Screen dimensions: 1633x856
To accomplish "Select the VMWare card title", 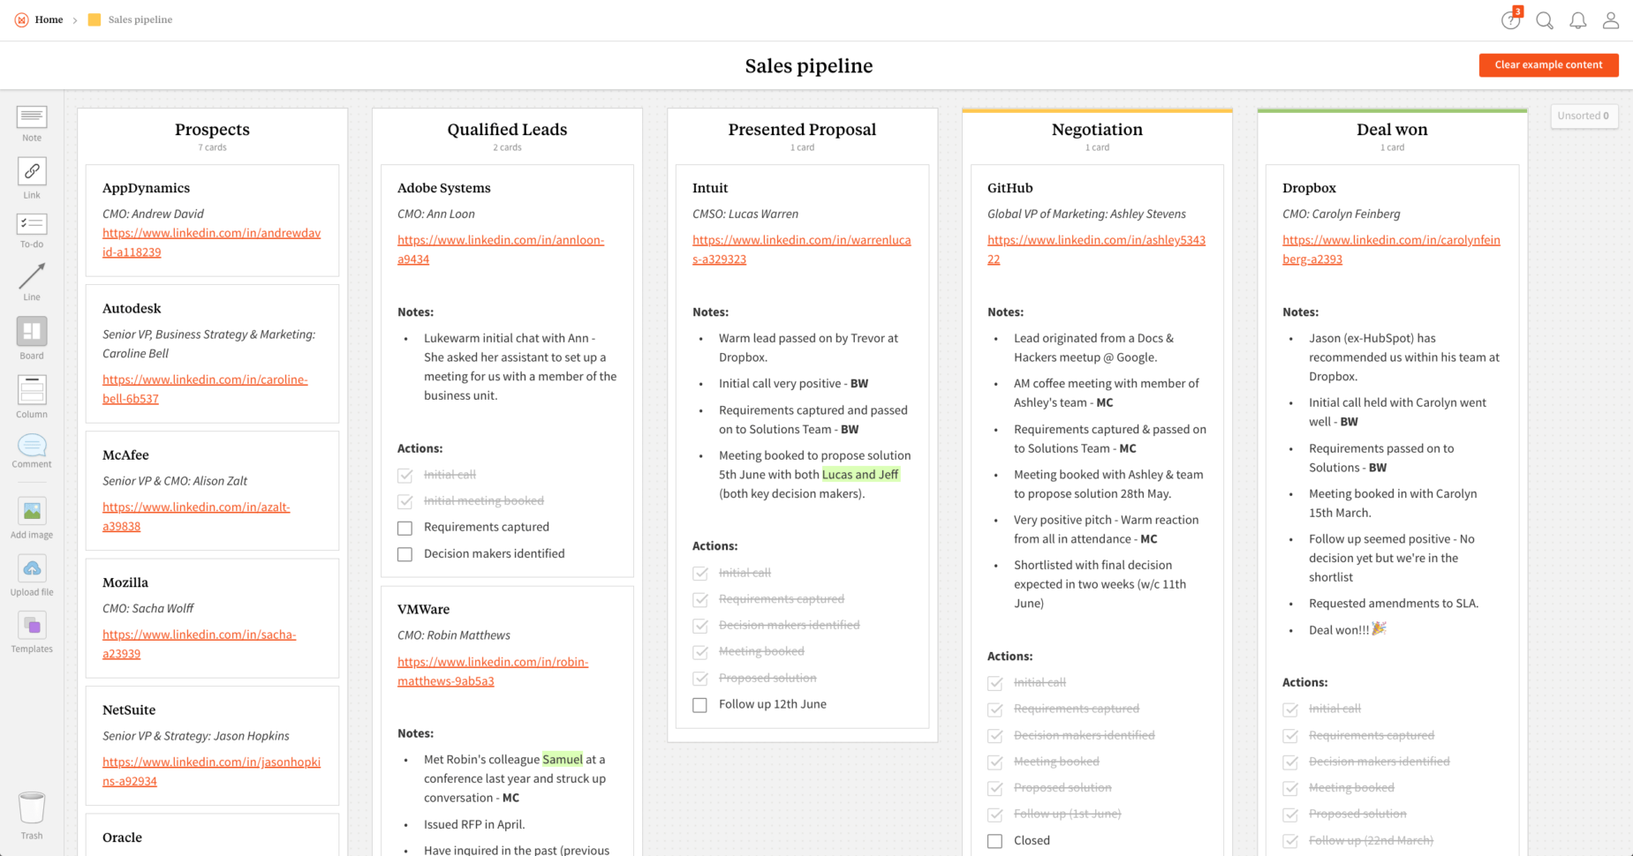I will (423, 609).
